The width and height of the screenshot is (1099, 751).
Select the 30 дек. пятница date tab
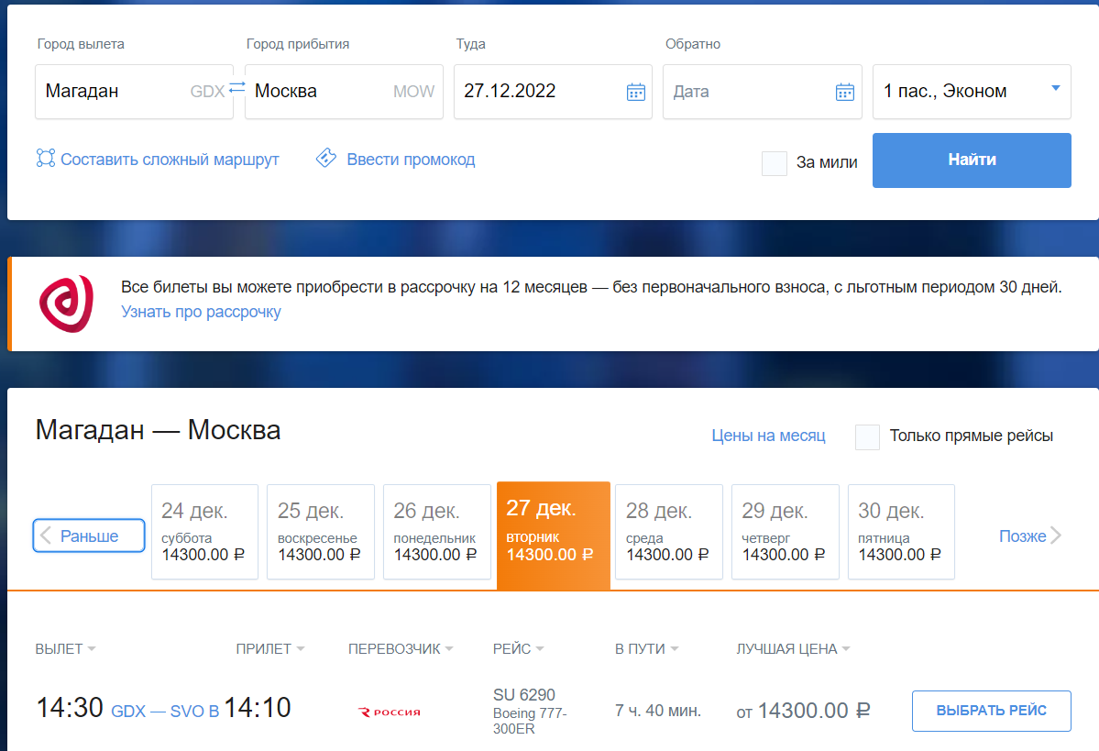click(x=901, y=532)
